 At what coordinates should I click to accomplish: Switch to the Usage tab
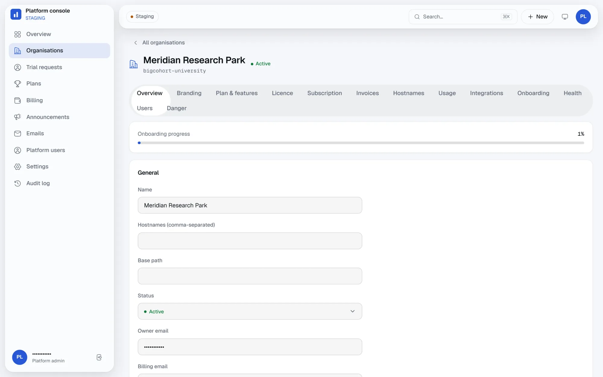click(447, 93)
